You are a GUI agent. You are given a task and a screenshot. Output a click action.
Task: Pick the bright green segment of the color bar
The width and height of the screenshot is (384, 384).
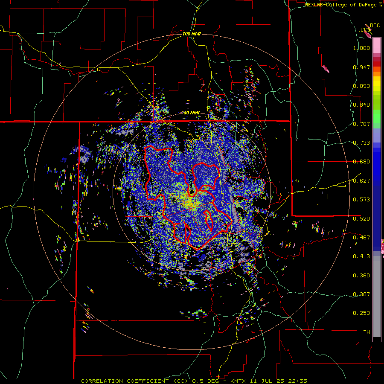[377, 116]
